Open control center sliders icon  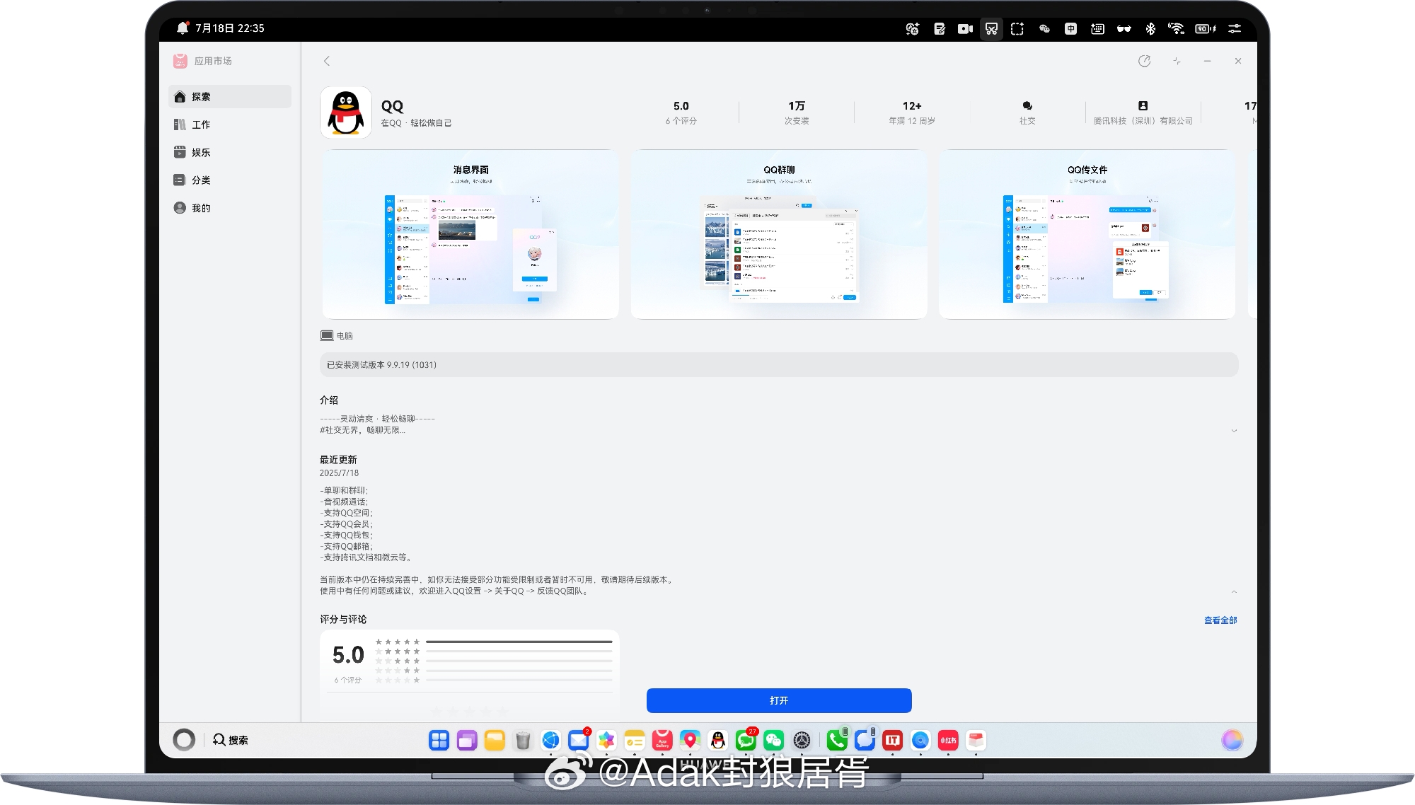1235,29
